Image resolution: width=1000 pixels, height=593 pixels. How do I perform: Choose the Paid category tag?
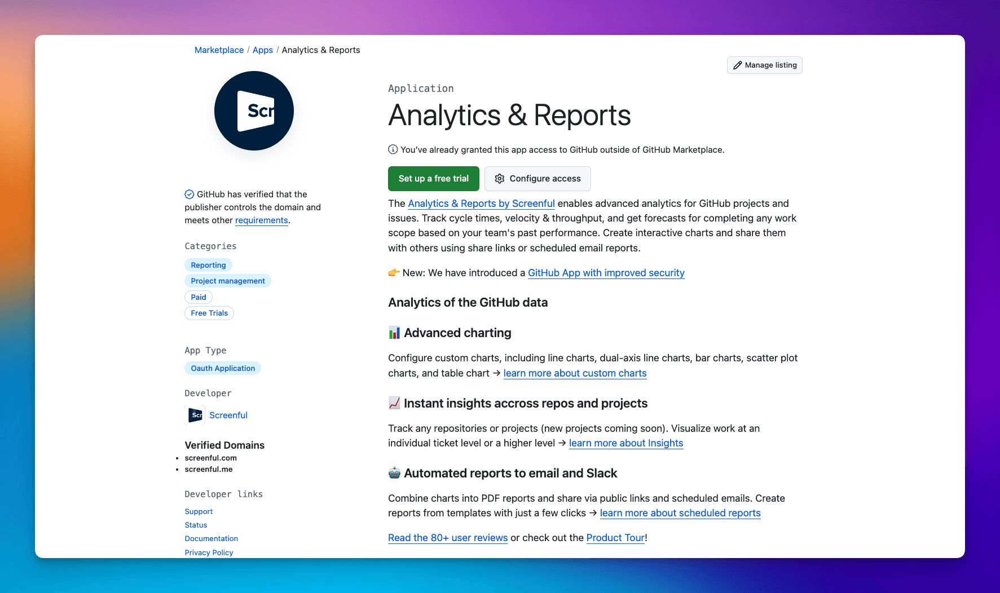pyautogui.click(x=199, y=297)
